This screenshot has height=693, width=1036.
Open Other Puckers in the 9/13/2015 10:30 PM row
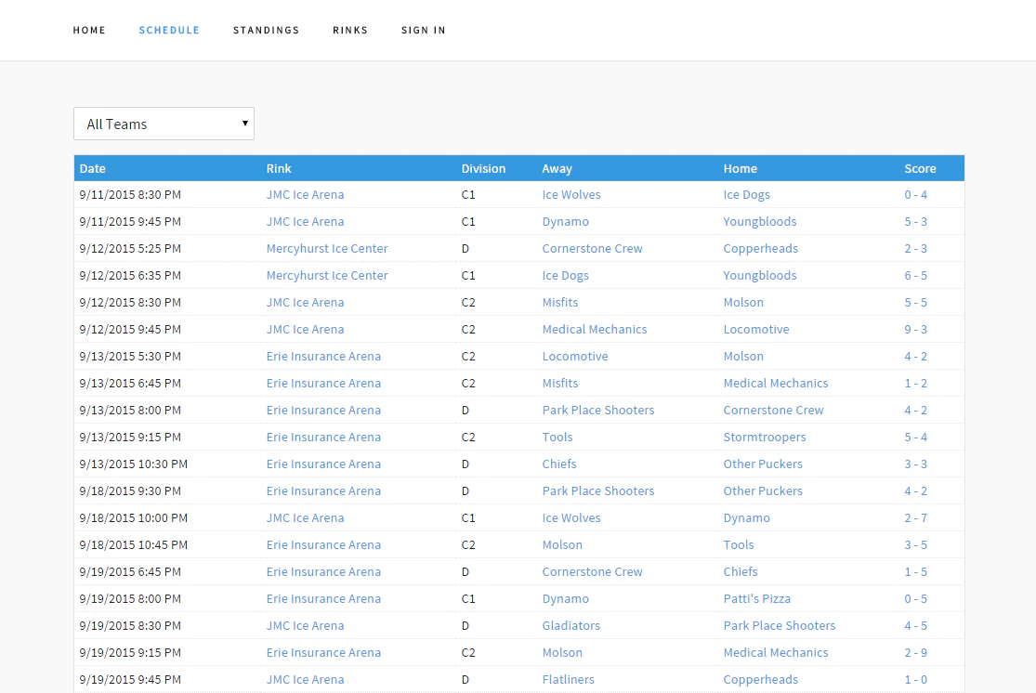(763, 464)
